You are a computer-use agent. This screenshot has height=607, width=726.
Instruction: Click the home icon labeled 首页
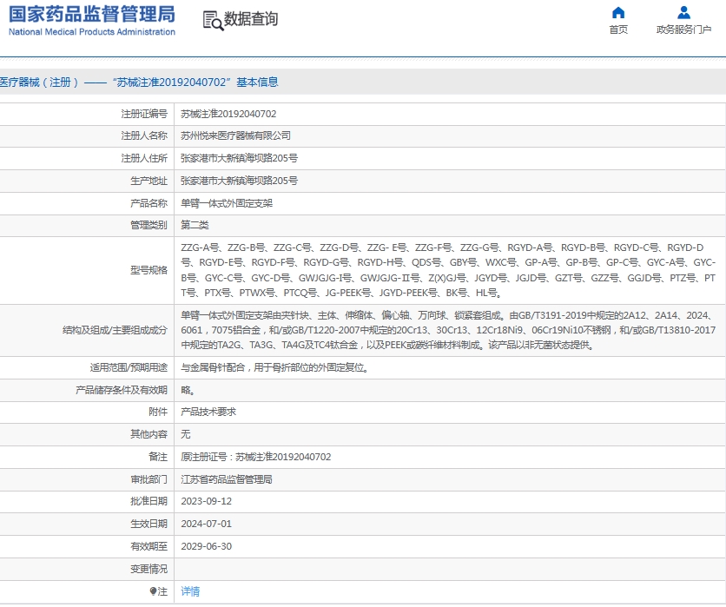click(618, 12)
